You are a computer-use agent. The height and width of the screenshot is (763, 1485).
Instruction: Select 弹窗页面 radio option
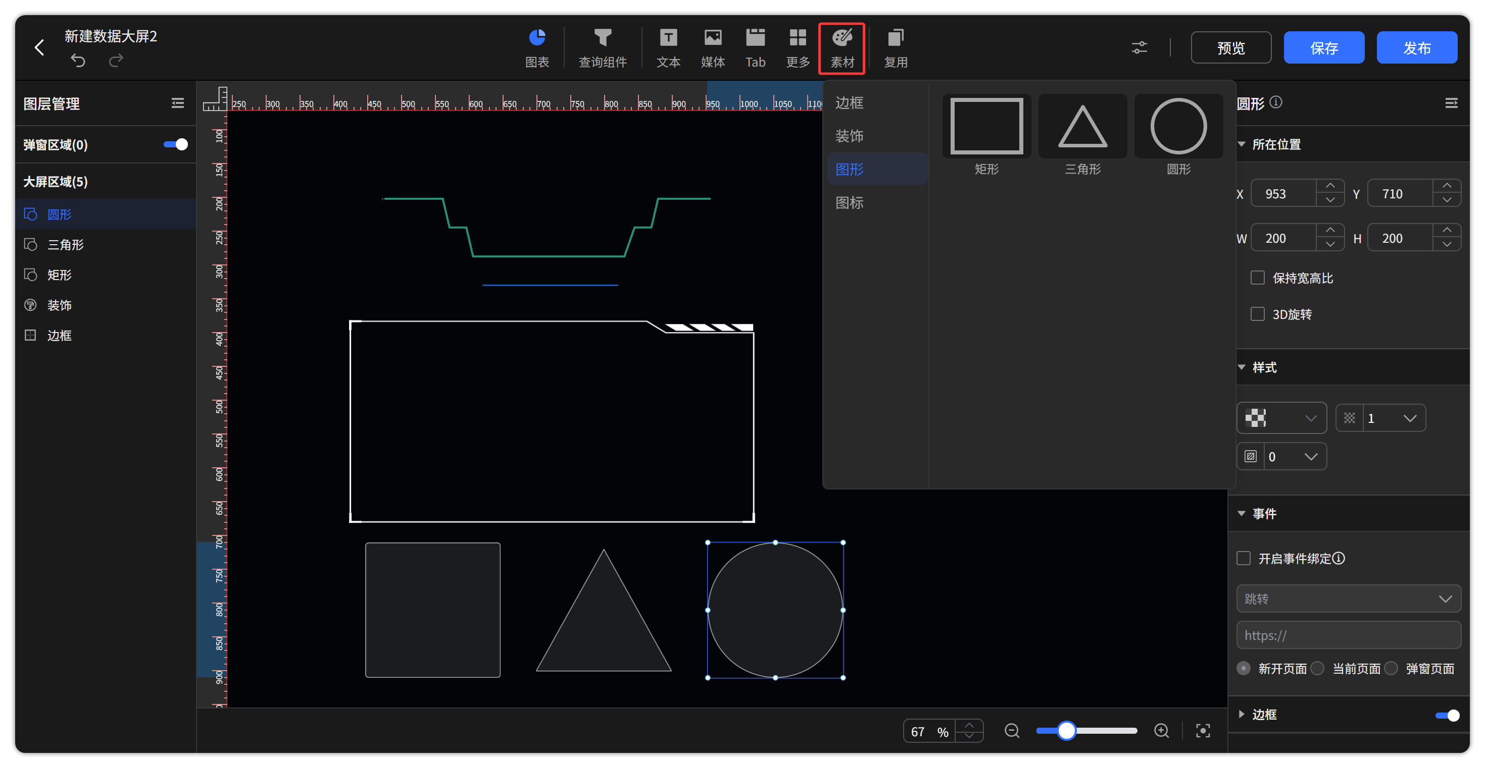click(x=1391, y=668)
